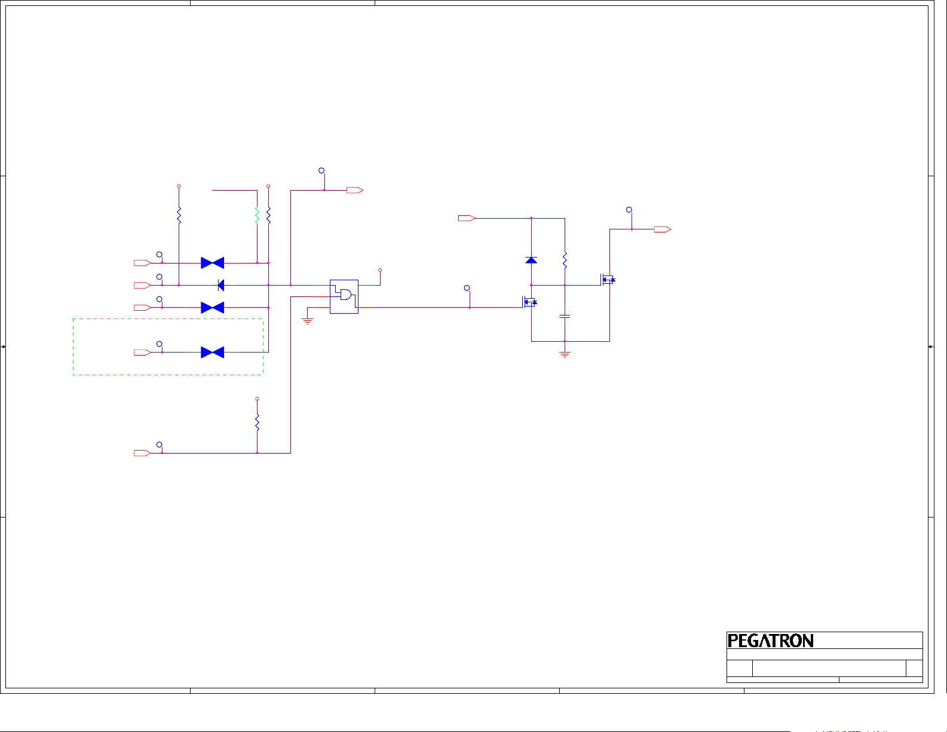Select the bowtie component inside dashed box
947x732 pixels.
(213, 353)
